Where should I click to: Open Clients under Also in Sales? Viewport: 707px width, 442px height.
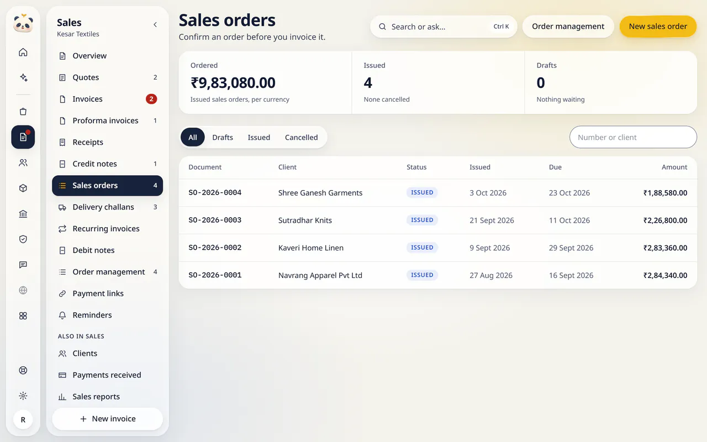tap(107, 353)
